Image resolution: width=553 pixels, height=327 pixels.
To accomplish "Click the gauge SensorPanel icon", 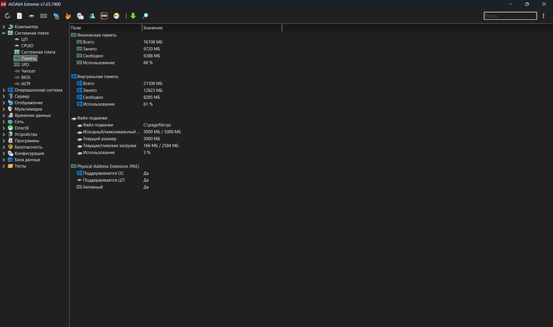I will point(116,16).
